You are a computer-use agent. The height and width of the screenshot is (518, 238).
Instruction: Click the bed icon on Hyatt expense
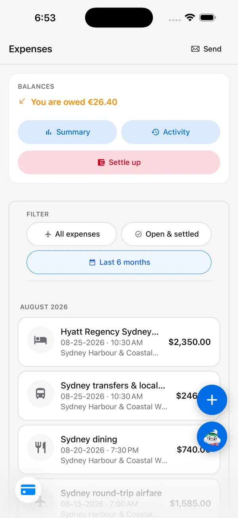(x=40, y=340)
